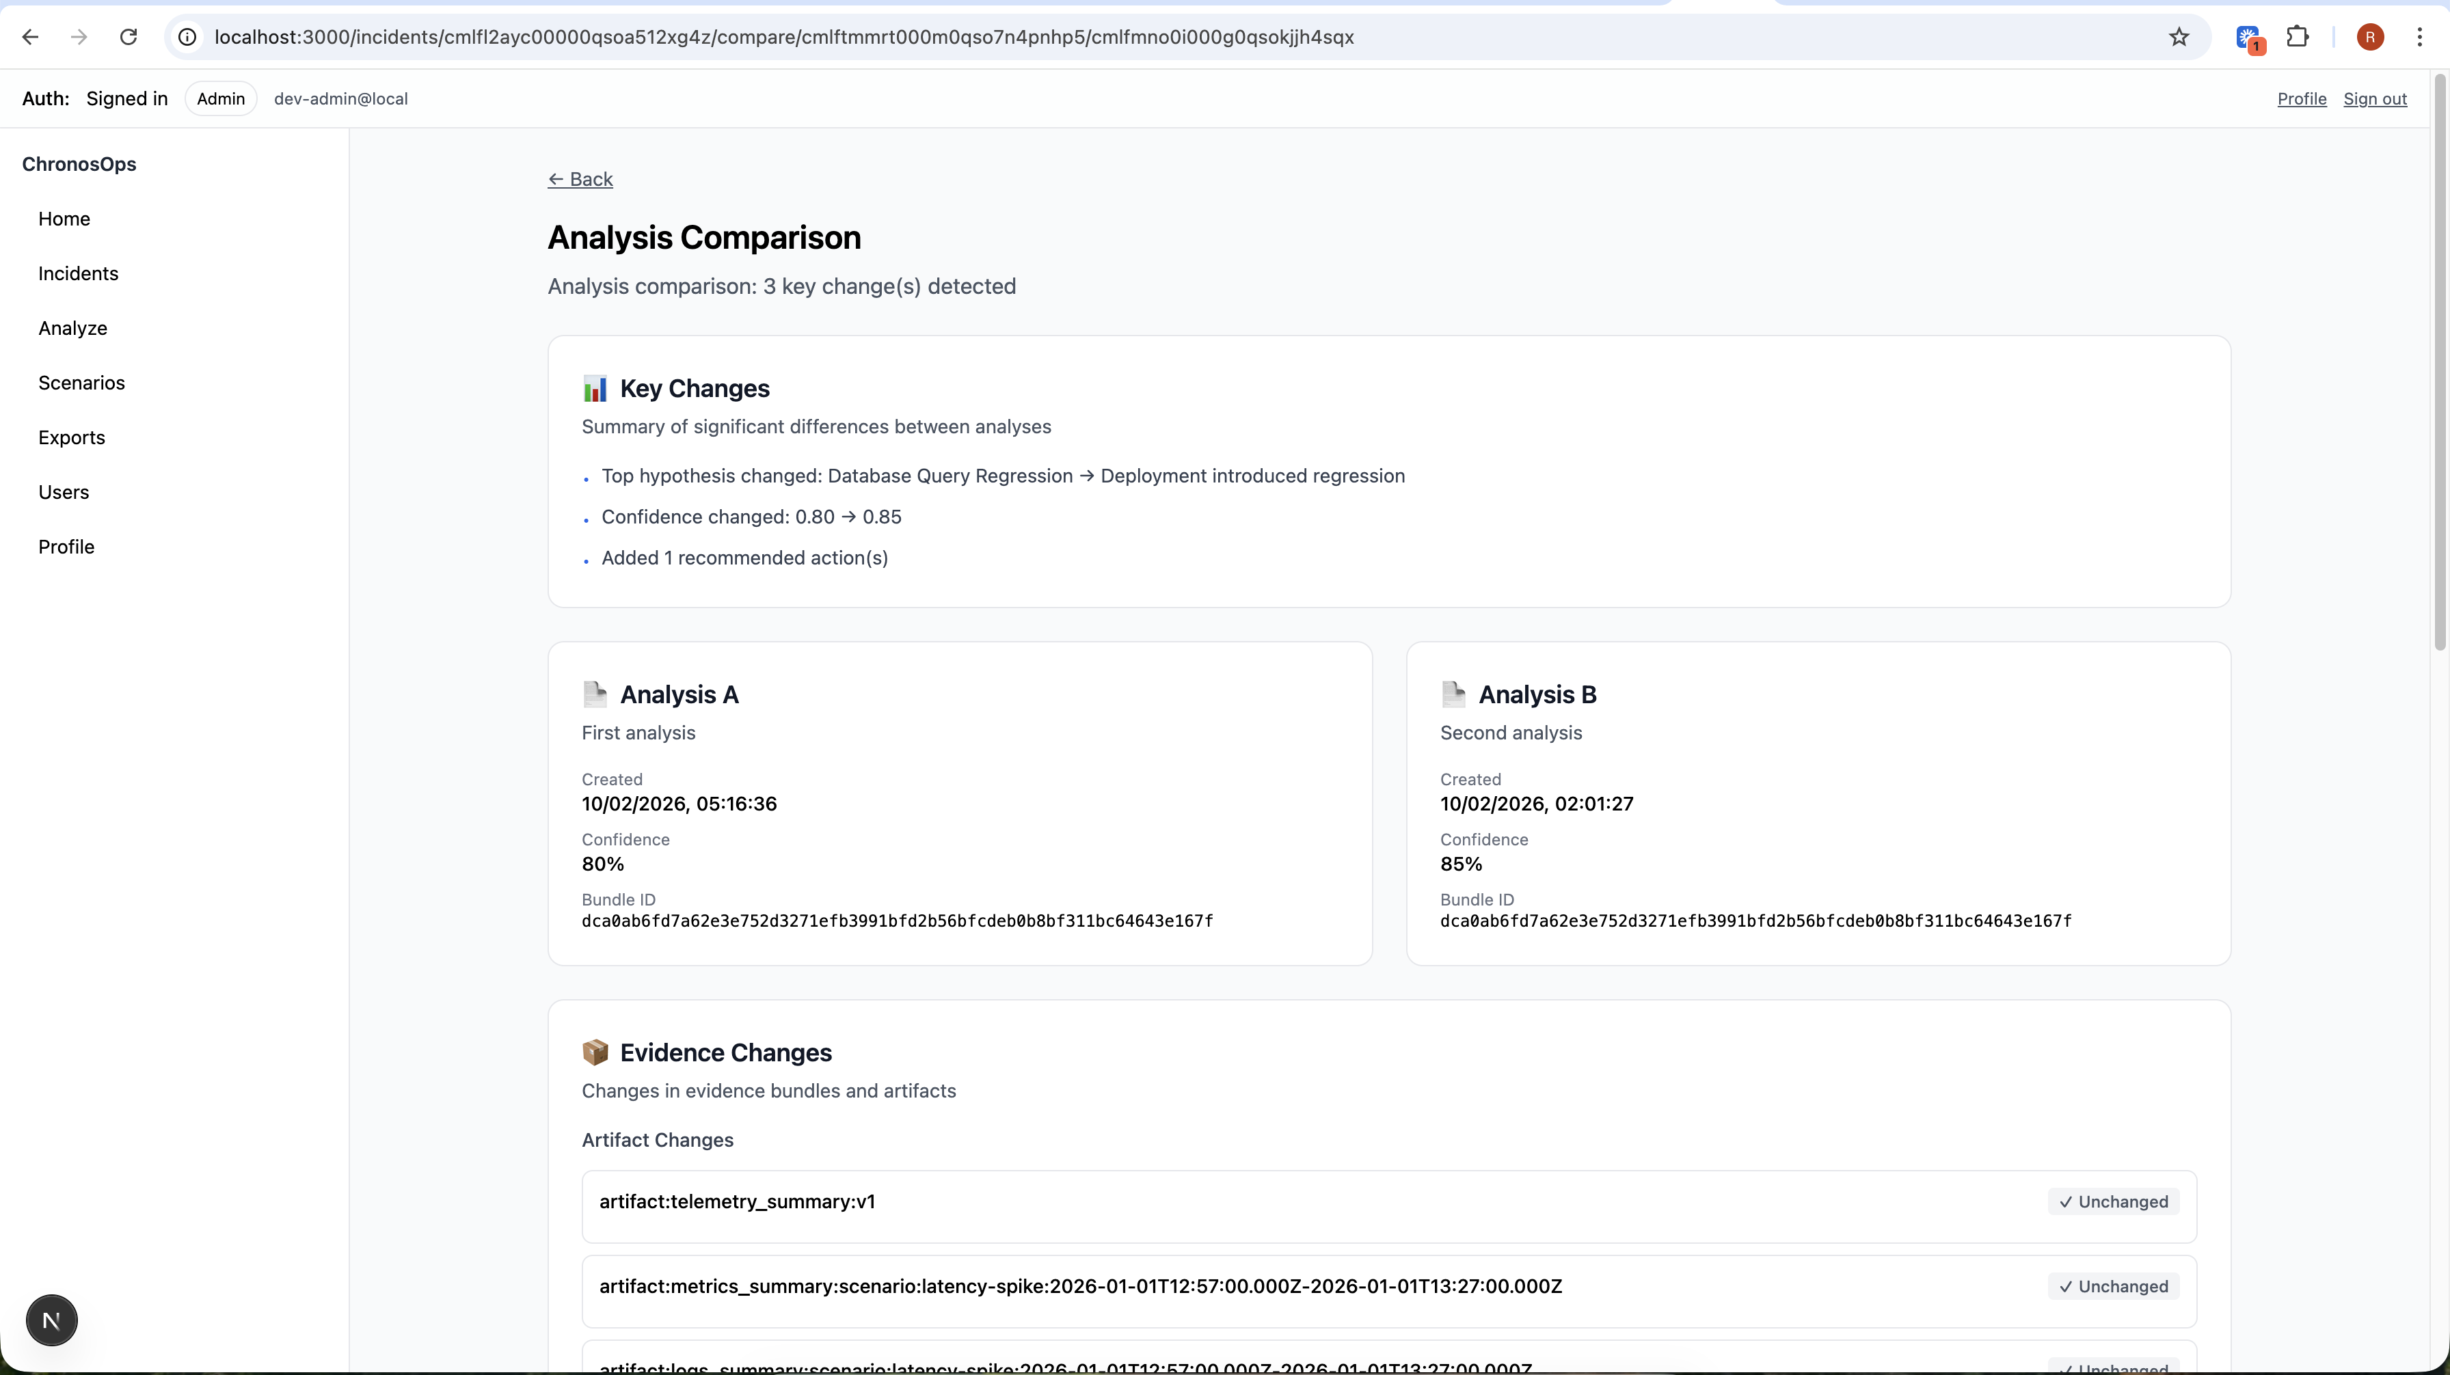Viewport: 2450px width, 1375px height.
Task: Open the Scenarios sidebar item
Action: pyautogui.click(x=82, y=383)
